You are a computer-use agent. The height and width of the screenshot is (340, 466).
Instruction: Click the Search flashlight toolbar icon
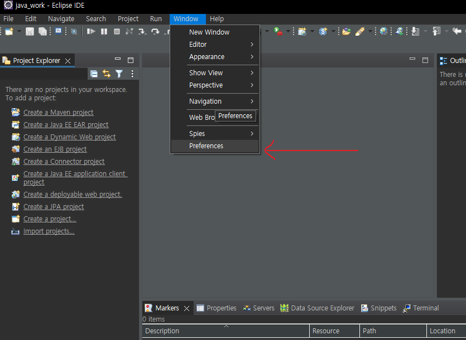(x=360, y=31)
